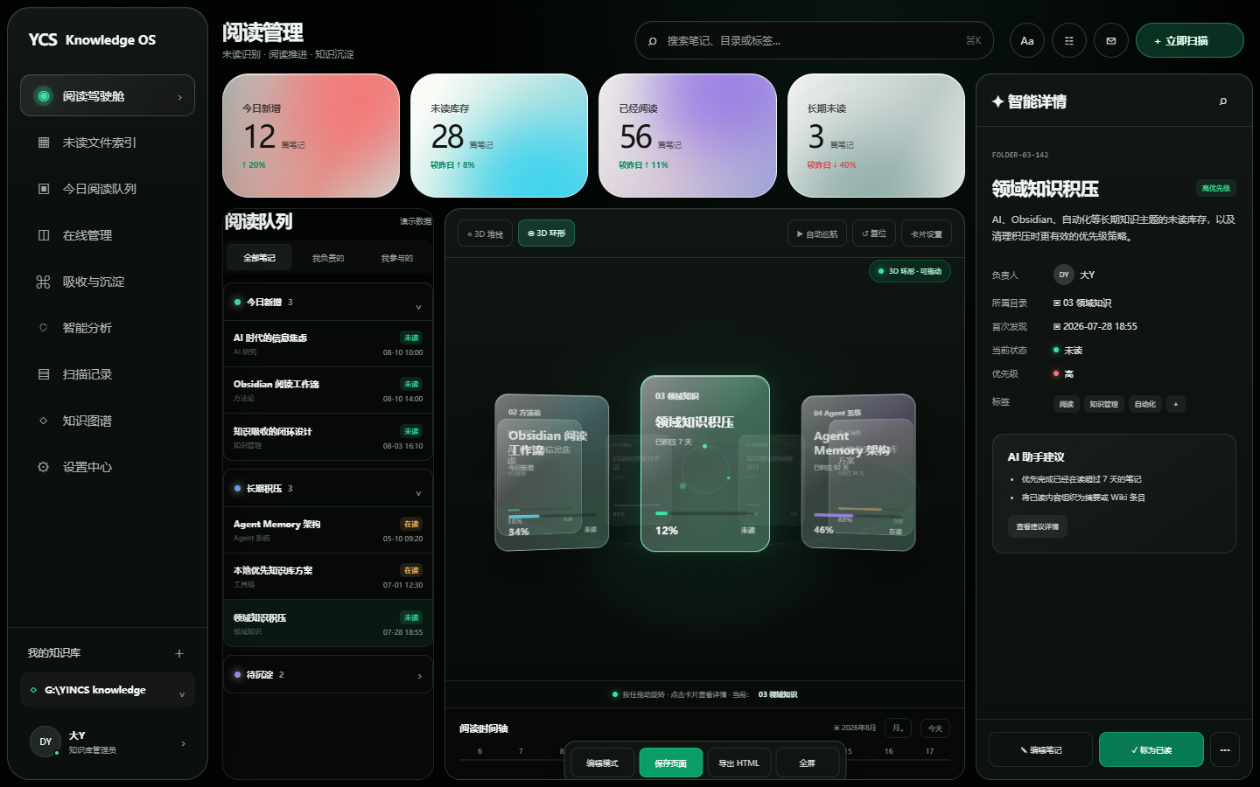
Task: Click the 吸收与沉淀 command icon
Action: pos(44,282)
